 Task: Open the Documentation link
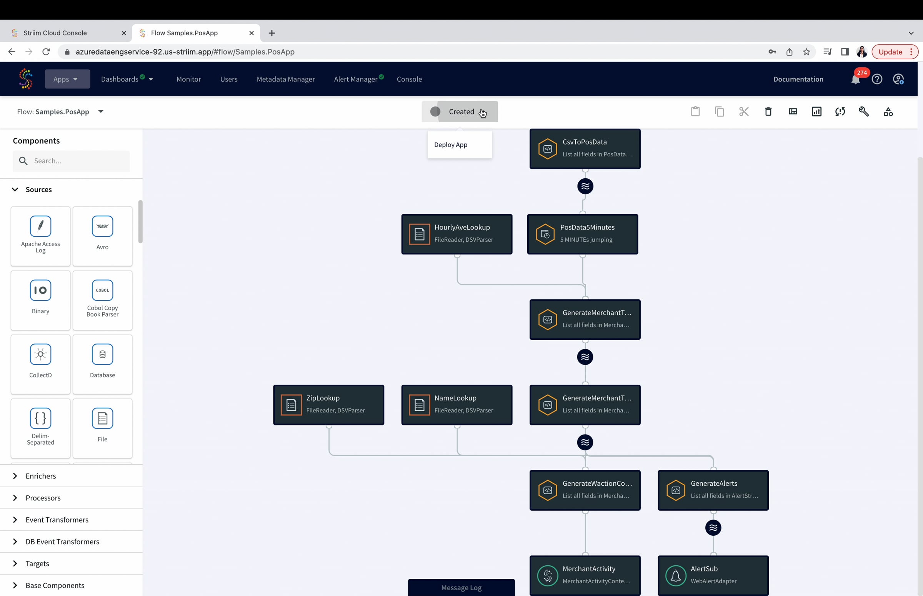[798, 79]
